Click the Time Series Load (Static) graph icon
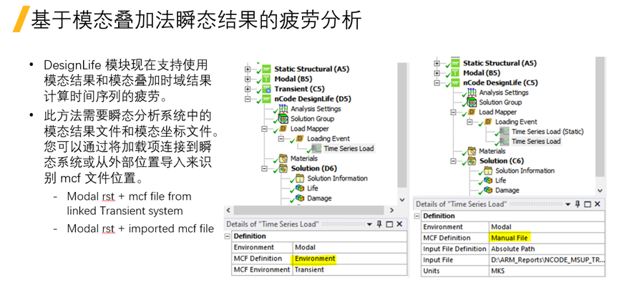The height and width of the screenshot is (293, 619). point(505,132)
